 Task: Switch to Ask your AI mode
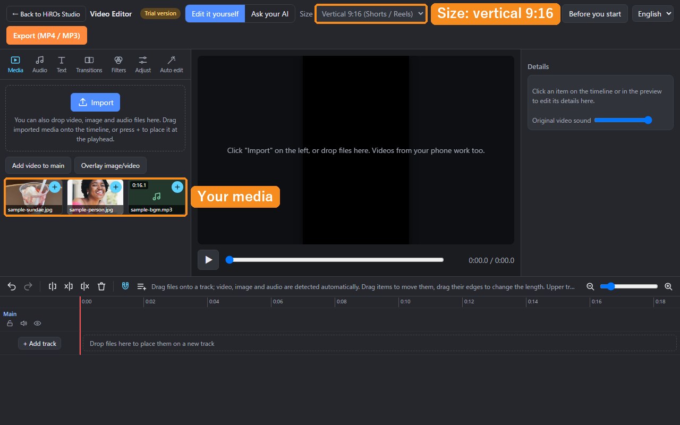270,14
